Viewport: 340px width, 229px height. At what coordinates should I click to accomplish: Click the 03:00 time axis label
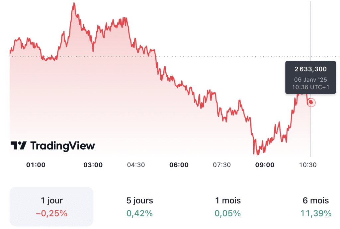coord(93,165)
